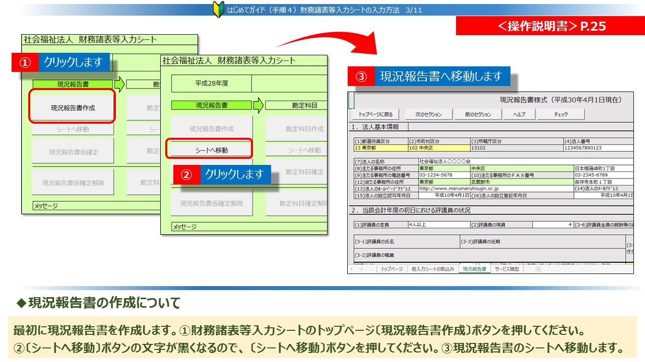Add a new sheet with plus icon
Viewport: 645px width, 362px height.
pos(538,269)
